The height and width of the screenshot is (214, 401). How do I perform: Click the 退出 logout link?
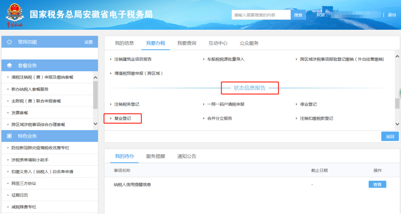click(x=392, y=14)
